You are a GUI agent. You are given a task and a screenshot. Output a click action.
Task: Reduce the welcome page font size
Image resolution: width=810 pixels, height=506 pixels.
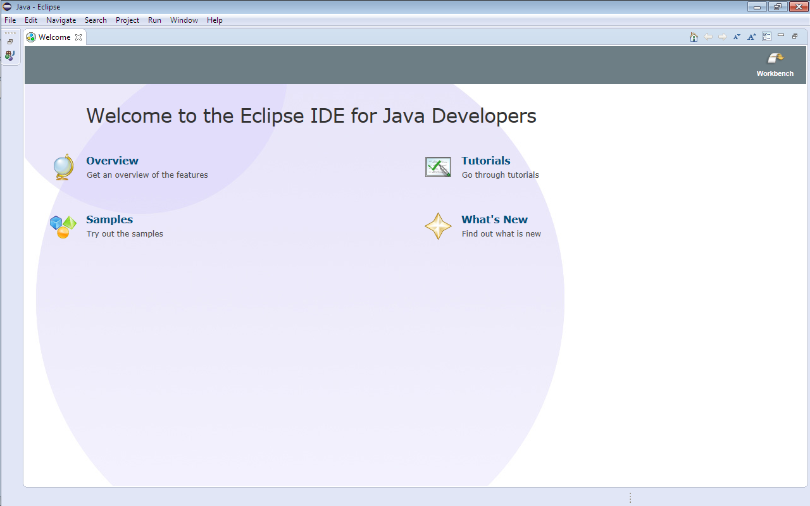(737, 37)
